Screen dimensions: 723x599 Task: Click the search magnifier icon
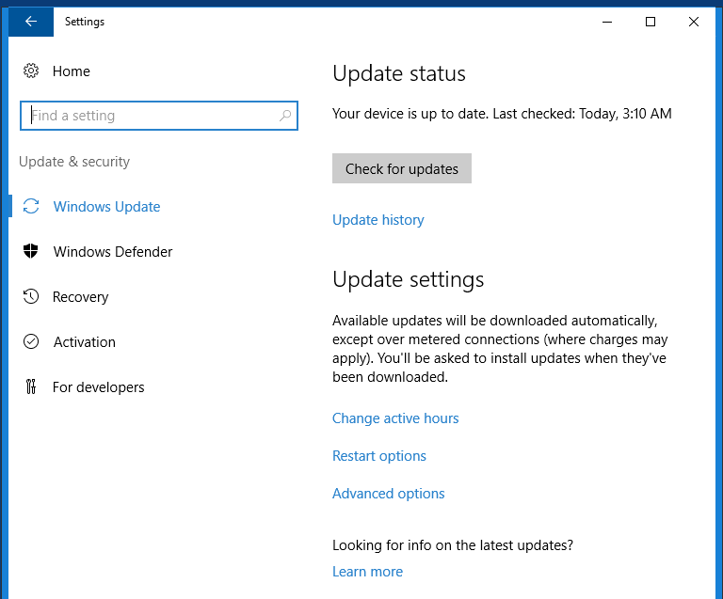point(285,115)
